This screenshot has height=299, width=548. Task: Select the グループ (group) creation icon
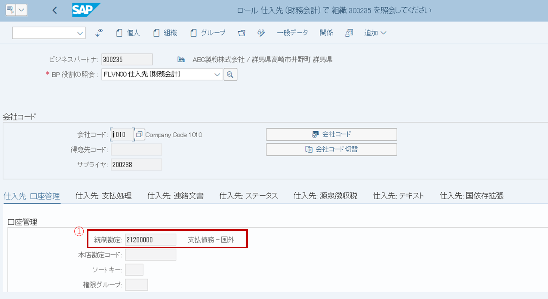(x=193, y=33)
